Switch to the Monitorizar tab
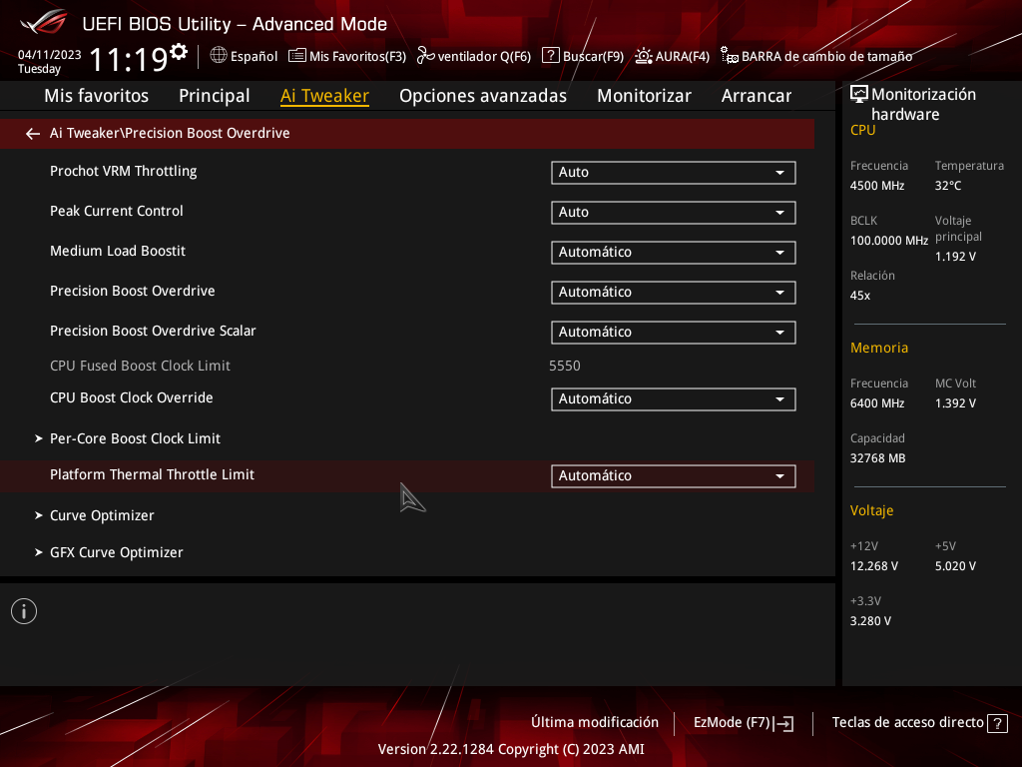Screen dimensions: 1022x767 pos(644,96)
